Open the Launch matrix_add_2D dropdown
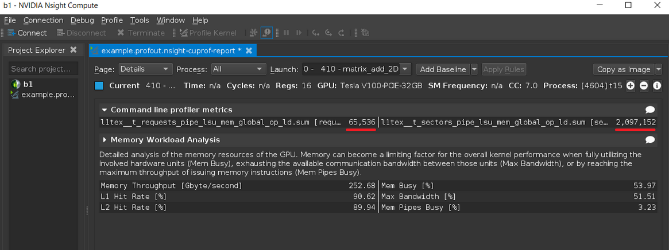Screen dimensions: 669x250 click(x=356, y=69)
